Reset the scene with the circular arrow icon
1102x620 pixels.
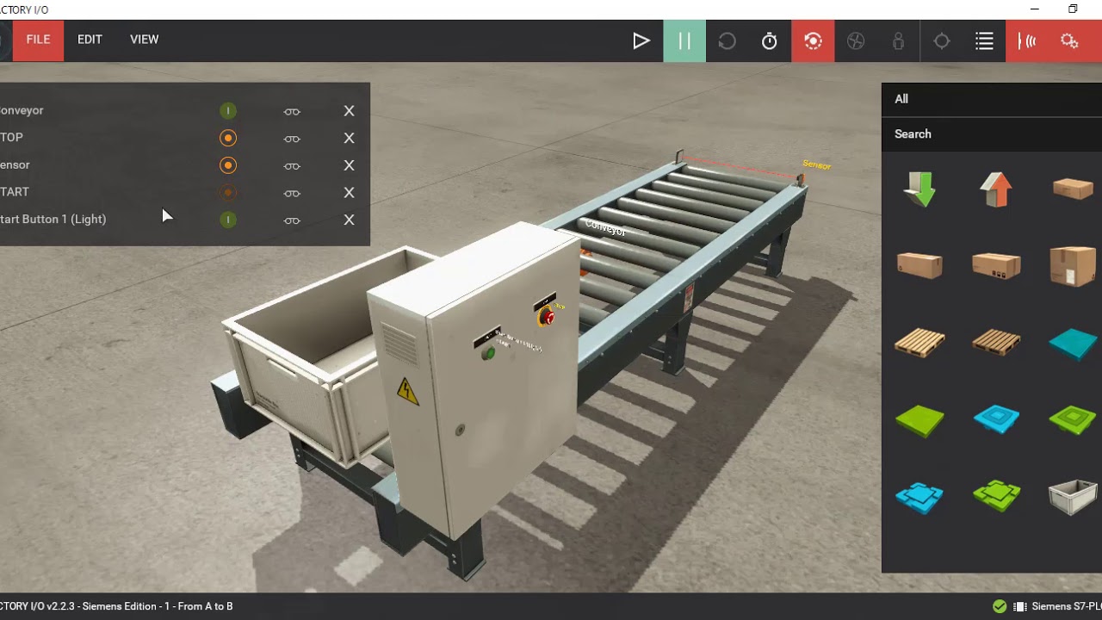[x=727, y=40]
